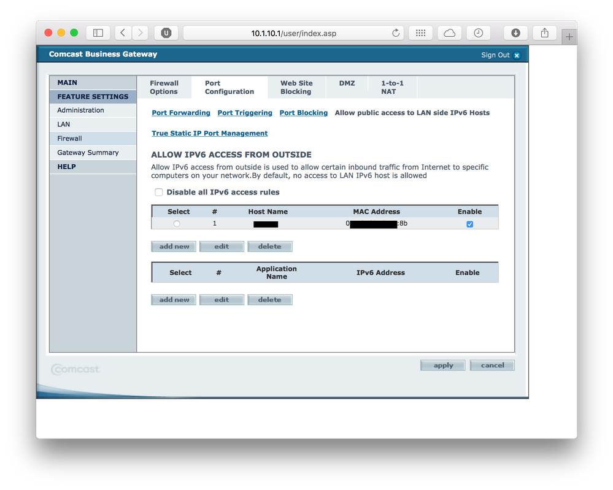The width and height of the screenshot is (613, 490).
Task: Open the iCloud Tabs cloud icon
Action: pyautogui.click(x=450, y=33)
